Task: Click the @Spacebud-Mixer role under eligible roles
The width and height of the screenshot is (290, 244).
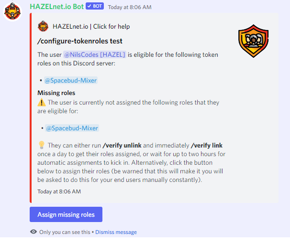Action: click(71, 81)
